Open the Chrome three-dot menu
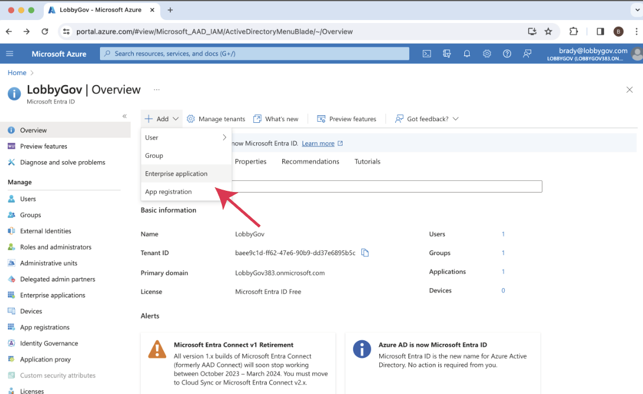 tap(636, 31)
